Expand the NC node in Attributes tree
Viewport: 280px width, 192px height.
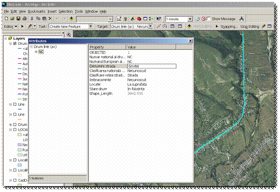(36, 52)
